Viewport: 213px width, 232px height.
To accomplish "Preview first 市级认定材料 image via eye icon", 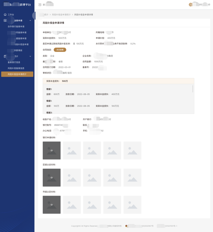I will coord(52,205).
